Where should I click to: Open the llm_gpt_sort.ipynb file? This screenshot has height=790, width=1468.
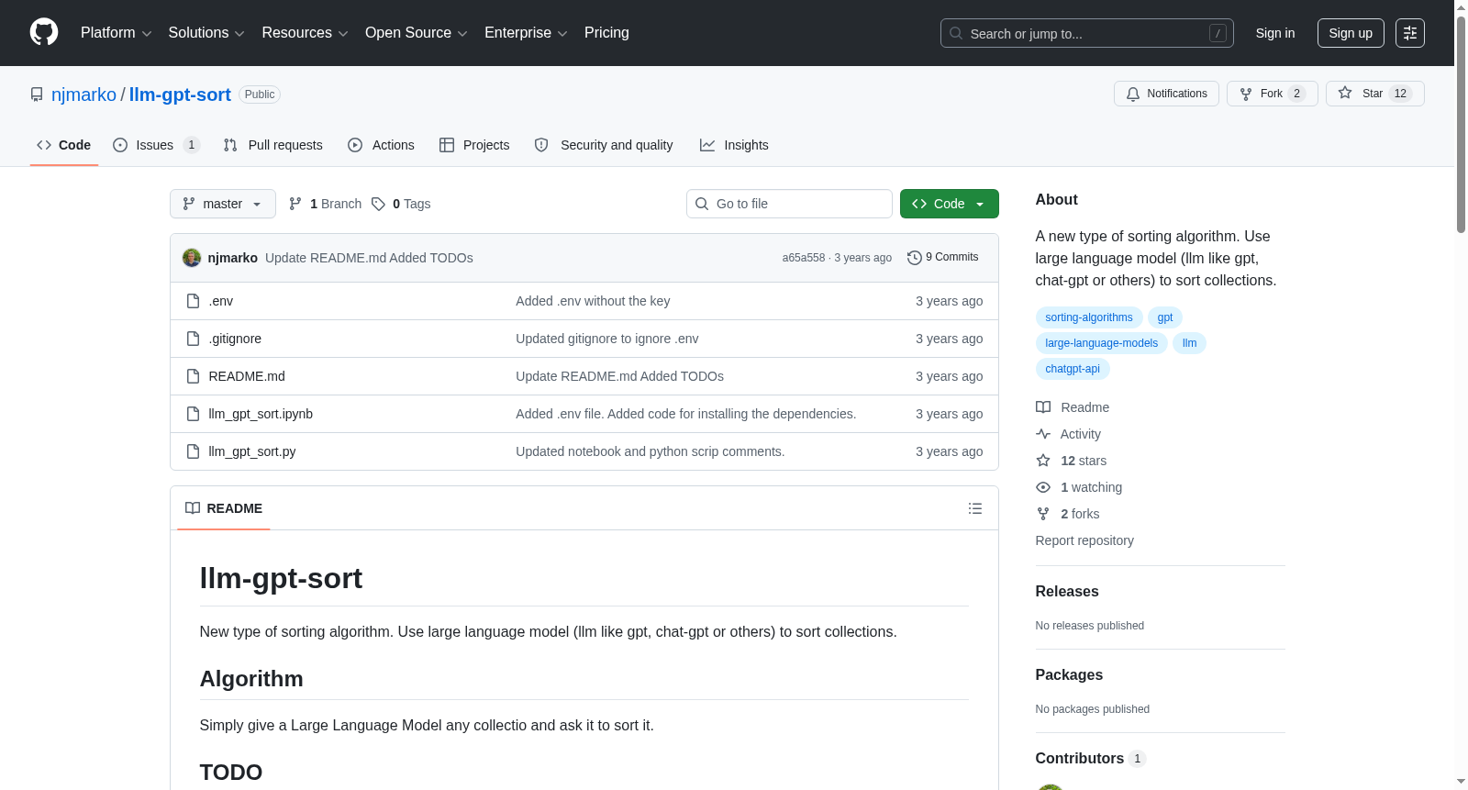point(261,414)
